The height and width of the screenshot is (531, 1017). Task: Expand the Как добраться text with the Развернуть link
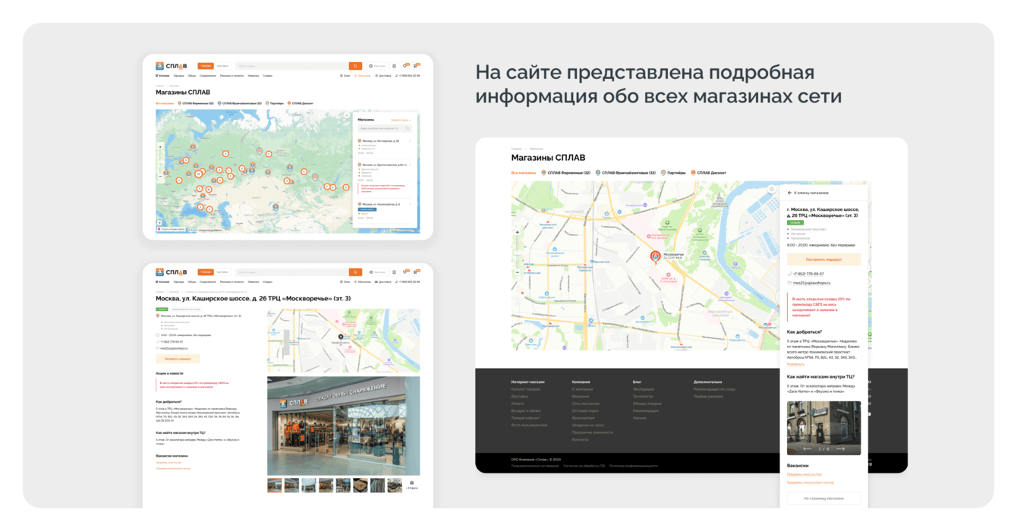(795, 364)
